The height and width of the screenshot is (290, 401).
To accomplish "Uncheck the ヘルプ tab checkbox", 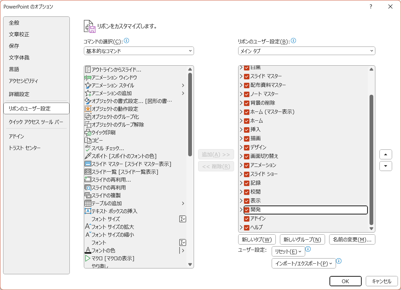I will (247, 227).
